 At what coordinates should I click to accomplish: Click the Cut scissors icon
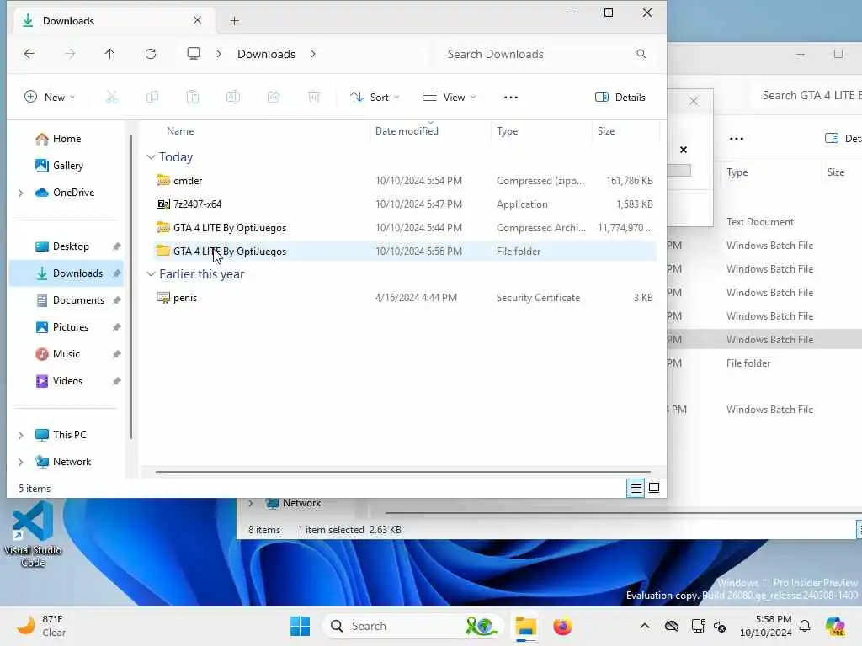pyautogui.click(x=112, y=98)
